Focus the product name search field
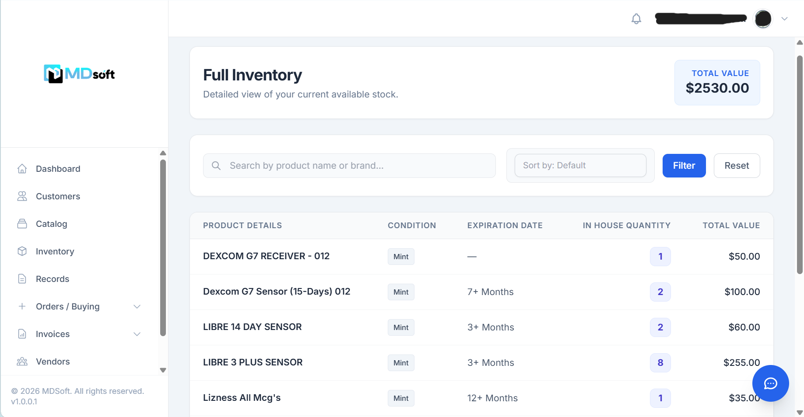 point(349,166)
